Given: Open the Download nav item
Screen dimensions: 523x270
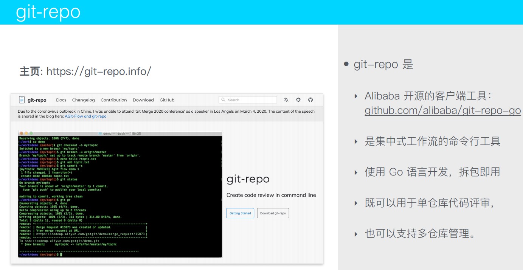Looking at the screenshot, I should point(143,100).
